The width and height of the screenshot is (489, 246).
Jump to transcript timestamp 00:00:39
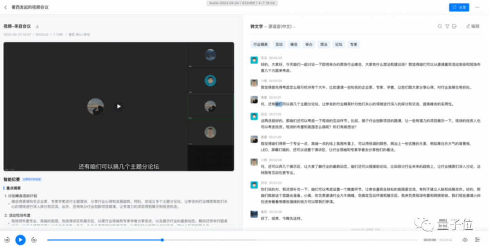click(275, 58)
